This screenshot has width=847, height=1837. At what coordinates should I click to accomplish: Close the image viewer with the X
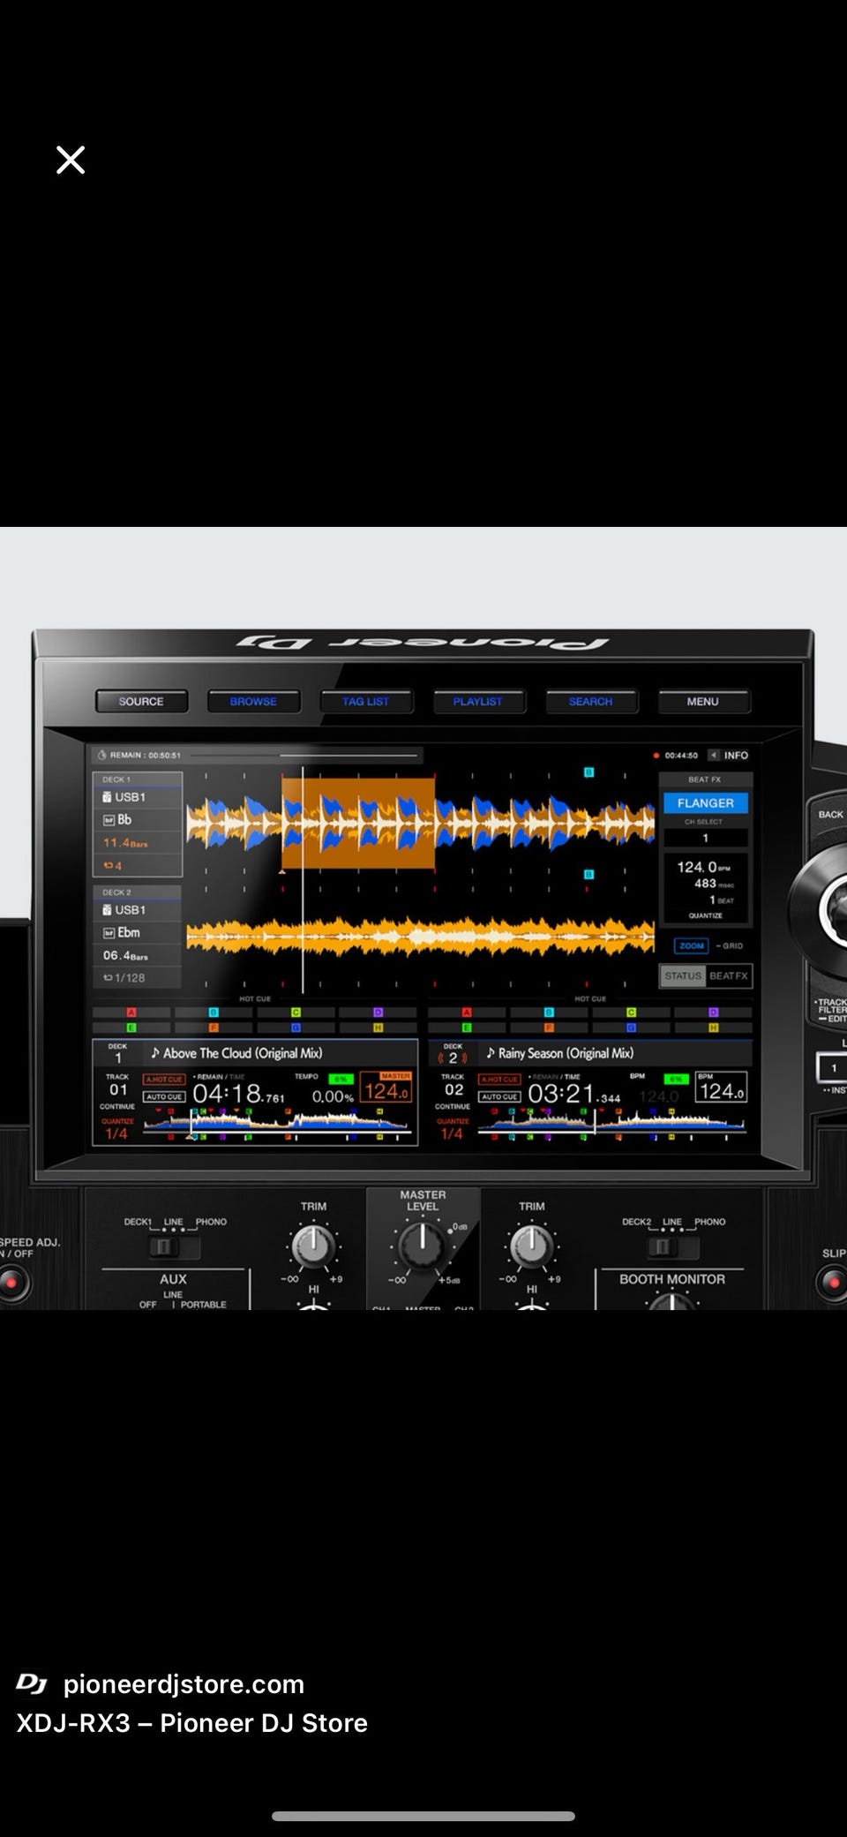pos(71,160)
